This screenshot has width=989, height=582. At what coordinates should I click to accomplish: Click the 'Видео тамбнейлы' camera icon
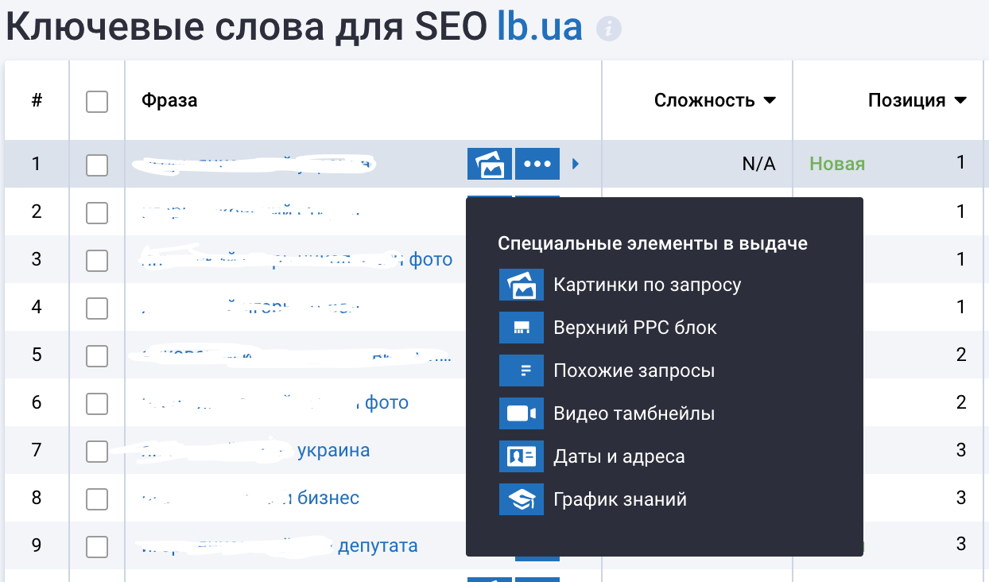(x=522, y=413)
